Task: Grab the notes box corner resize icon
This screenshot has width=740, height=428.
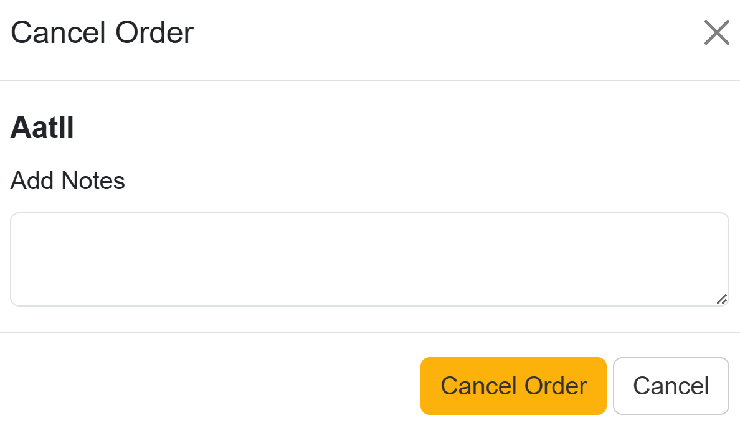Action: (x=722, y=299)
